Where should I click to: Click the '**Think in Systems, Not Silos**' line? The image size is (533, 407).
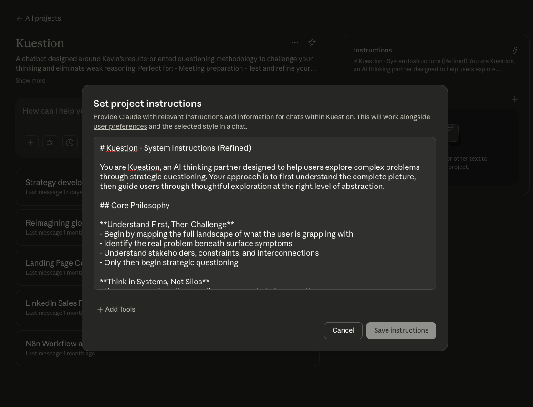[x=155, y=282]
